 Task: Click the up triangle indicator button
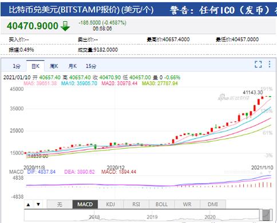(29, 205)
